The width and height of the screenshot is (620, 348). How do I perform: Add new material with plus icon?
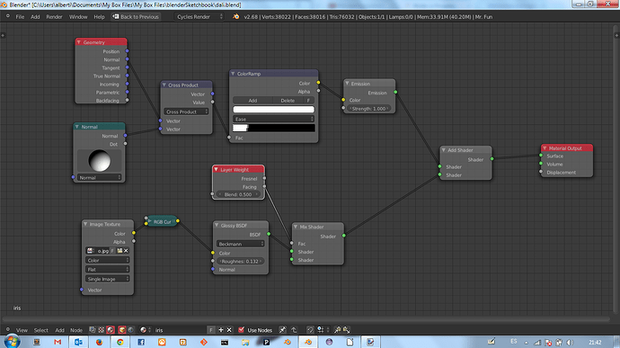221,330
